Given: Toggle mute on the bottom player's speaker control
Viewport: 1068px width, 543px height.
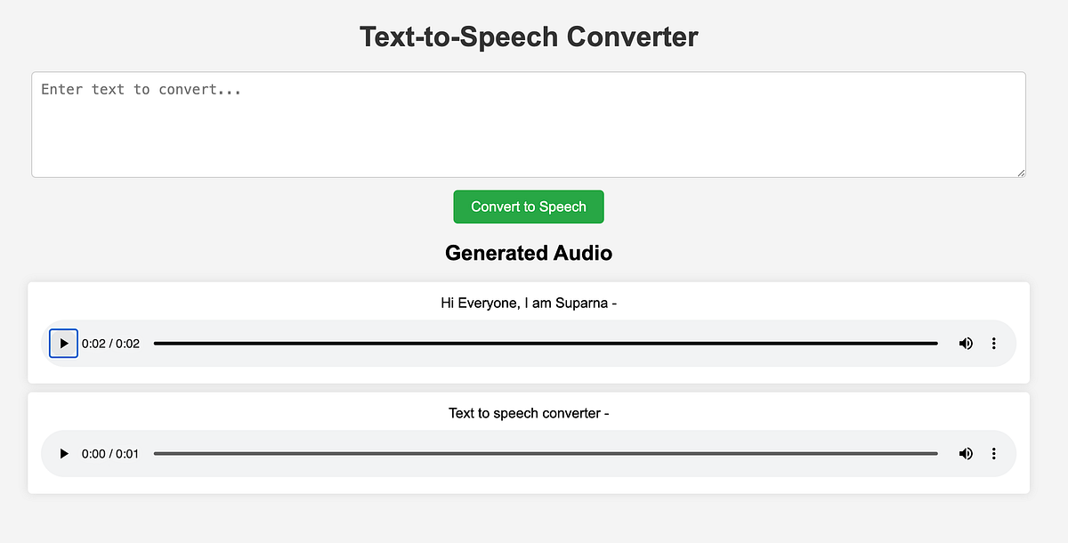Looking at the screenshot, I should pyautogui.click(x=966, y=453).
